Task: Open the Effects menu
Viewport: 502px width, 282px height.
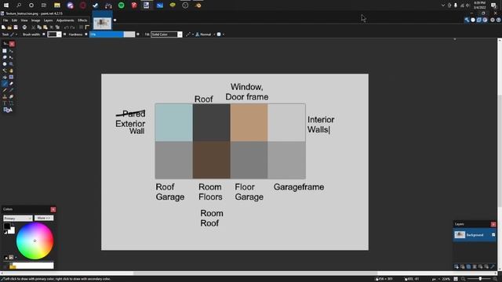Action: 82,20
